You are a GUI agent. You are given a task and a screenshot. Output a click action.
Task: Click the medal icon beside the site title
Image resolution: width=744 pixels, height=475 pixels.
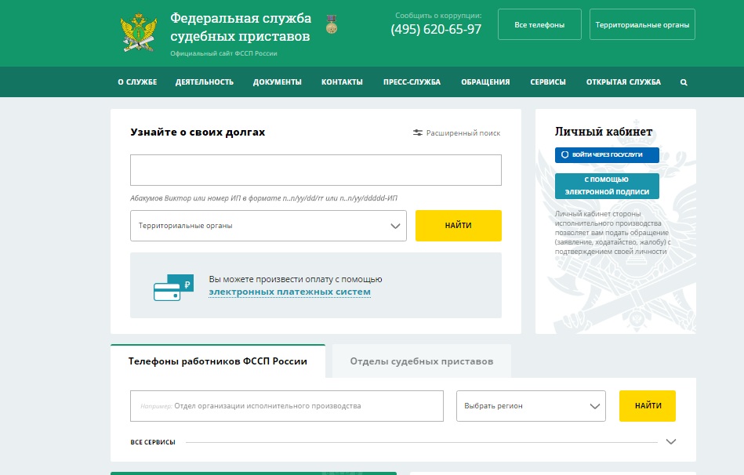(331, 24)
